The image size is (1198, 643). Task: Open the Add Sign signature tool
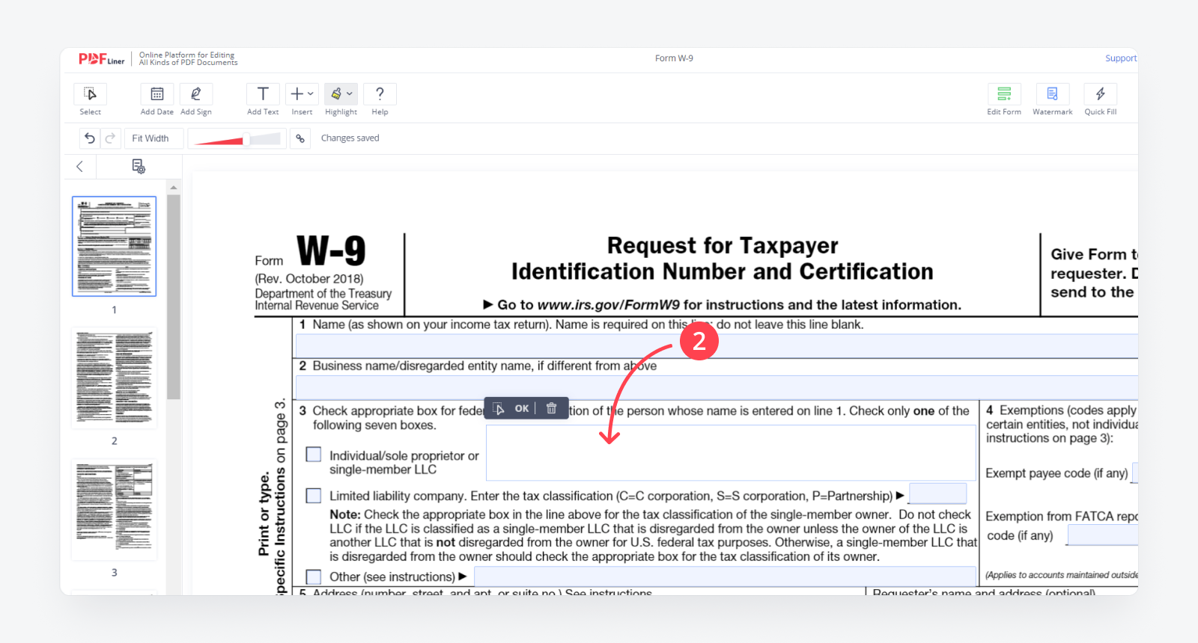pyautogui.click(x=196, y=94)
